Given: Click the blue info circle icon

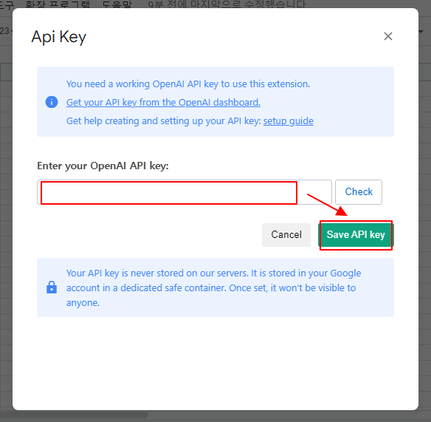Looking at the screenshot, I should [x=52, y=102].
